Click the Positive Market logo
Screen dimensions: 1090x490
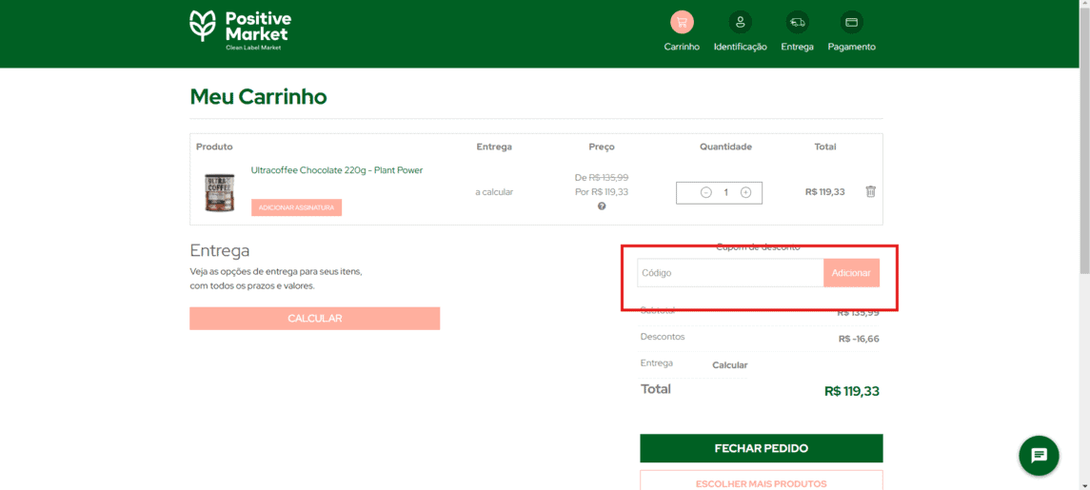point(241,29)
